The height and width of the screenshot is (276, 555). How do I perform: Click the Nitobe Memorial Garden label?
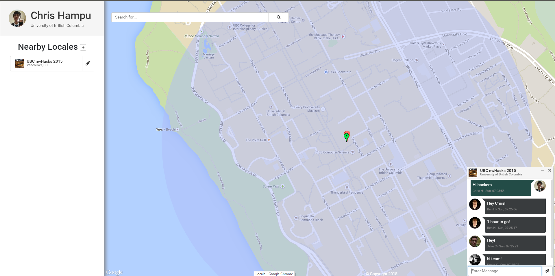[x=202, y=36]
